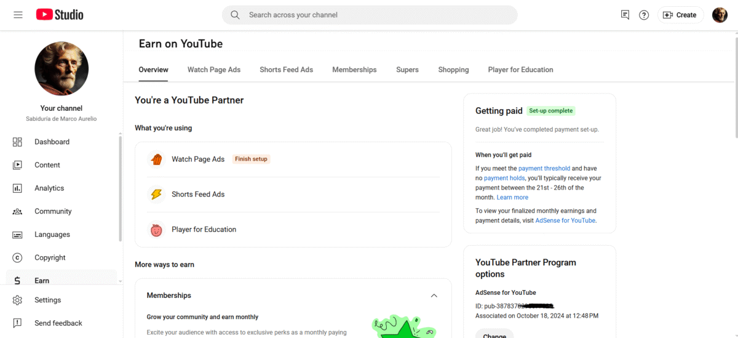
Task: Open Settings label in the sidebar
Action: pos(48,300)
